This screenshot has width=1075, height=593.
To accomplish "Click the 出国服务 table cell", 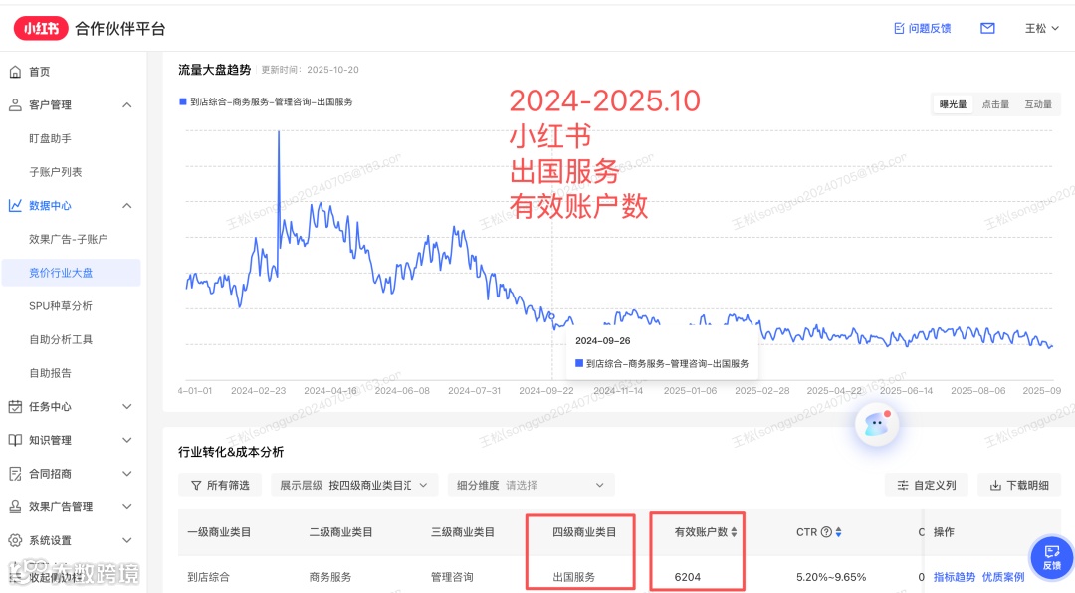I will point(574,577).
